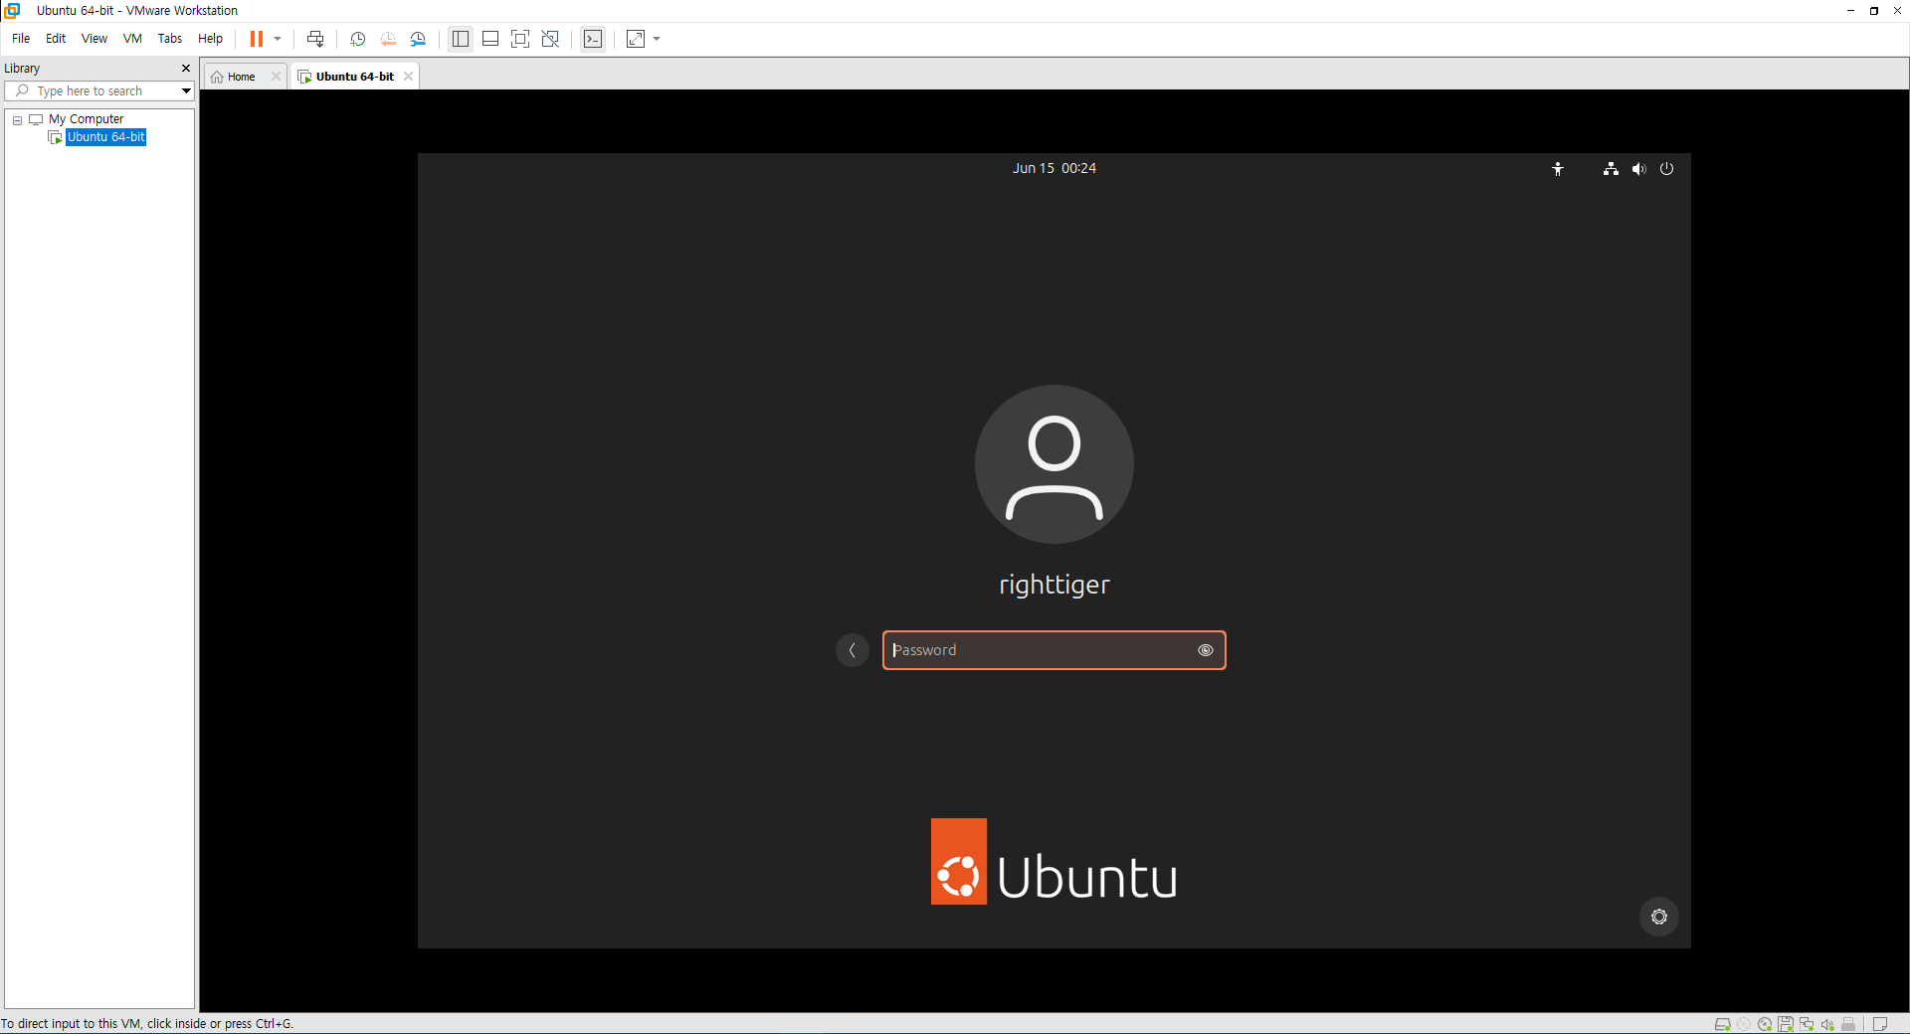Pause the virtual machine with the orange pause button
Image resolution: width=1910 pixels, height=1034 pixels.
(257, 39)
